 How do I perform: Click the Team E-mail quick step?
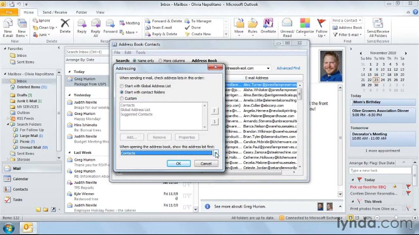159,27
